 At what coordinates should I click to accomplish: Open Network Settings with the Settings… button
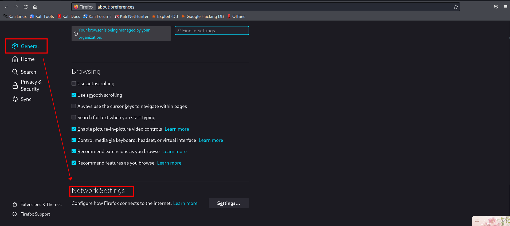pyautogui.click(x=229, y=203)
